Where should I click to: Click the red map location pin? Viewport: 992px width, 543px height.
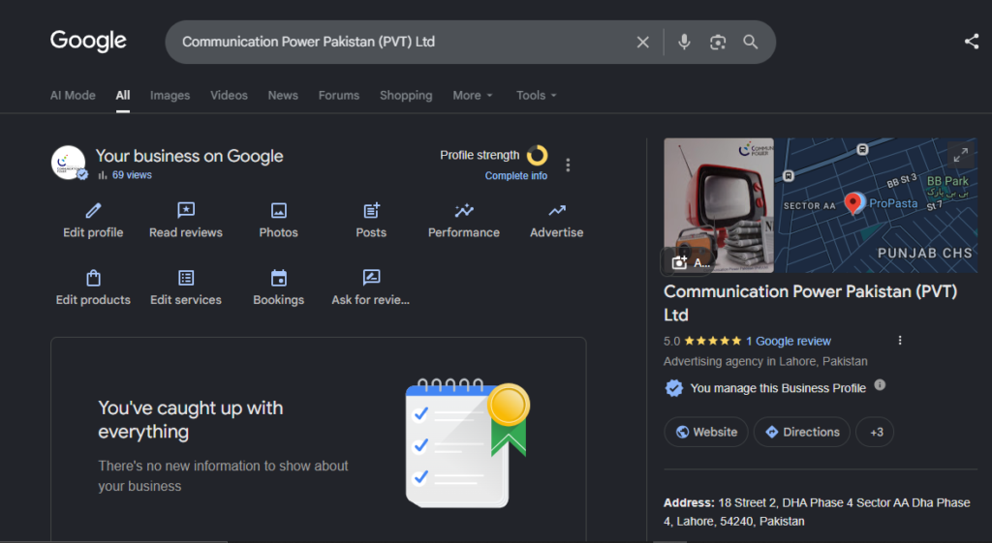(x=852, y=203)
